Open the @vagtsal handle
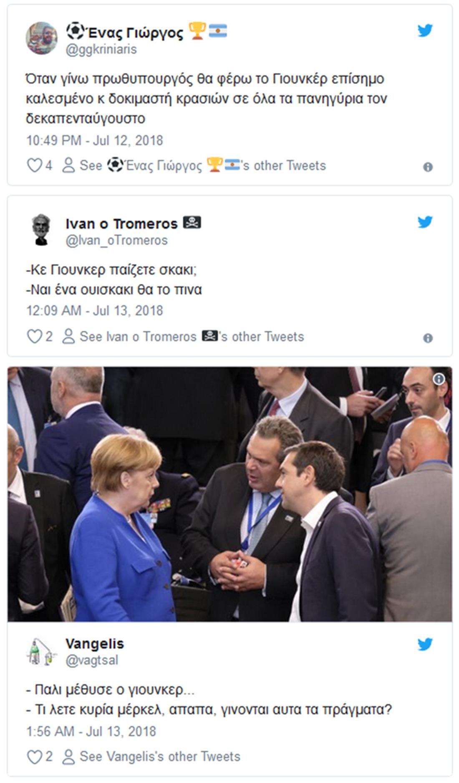This screenshot has height=783, width=459. [92, 660]
